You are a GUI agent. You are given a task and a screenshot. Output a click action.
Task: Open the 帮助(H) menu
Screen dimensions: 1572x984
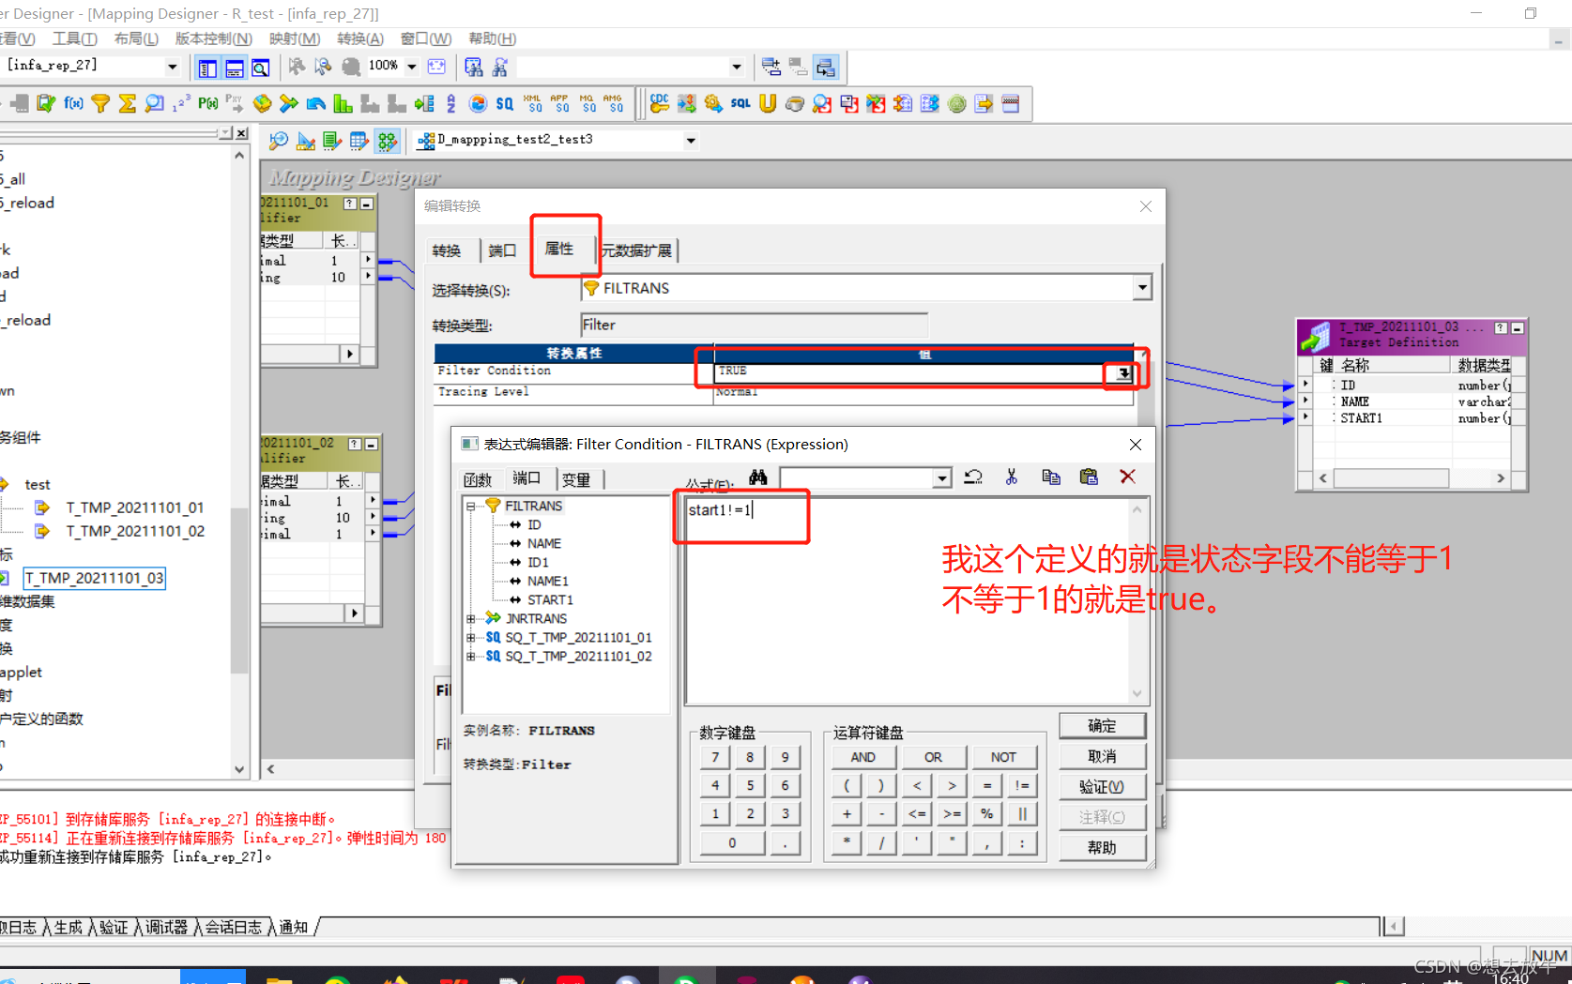point(493,38)
